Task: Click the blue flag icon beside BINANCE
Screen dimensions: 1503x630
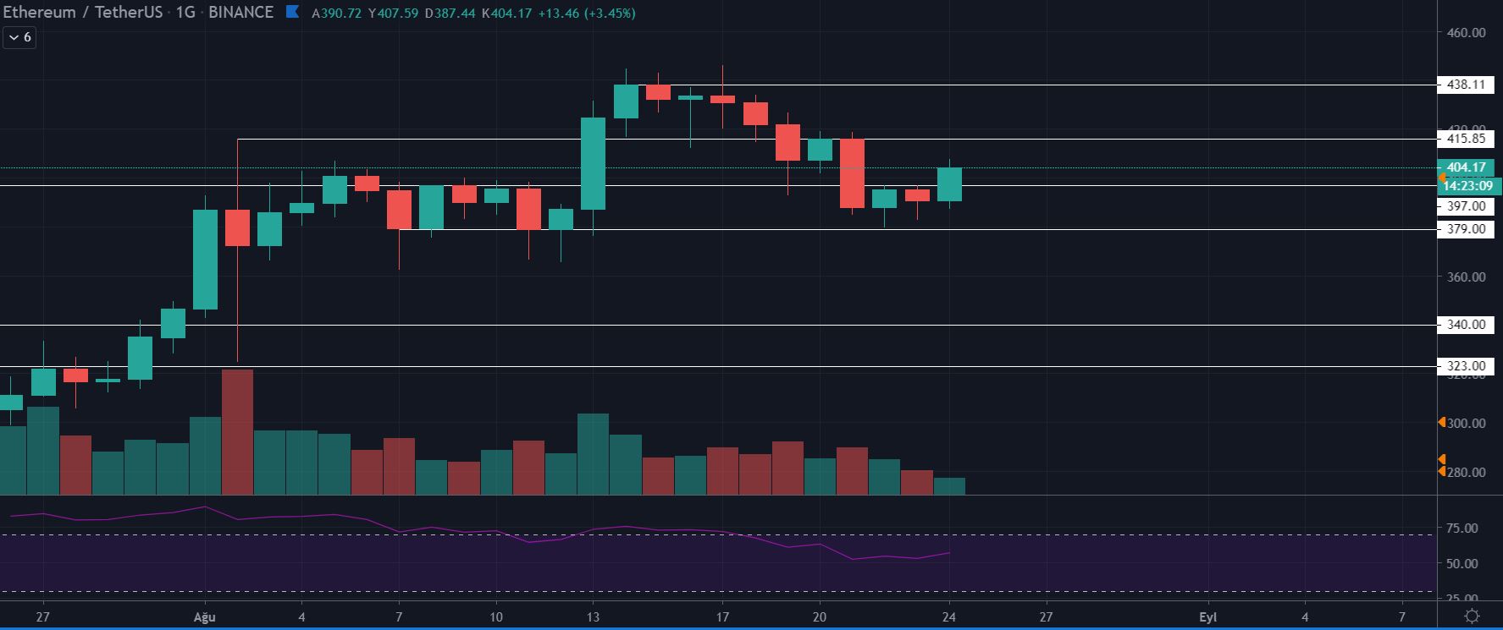Action: (x=292, y=12)
